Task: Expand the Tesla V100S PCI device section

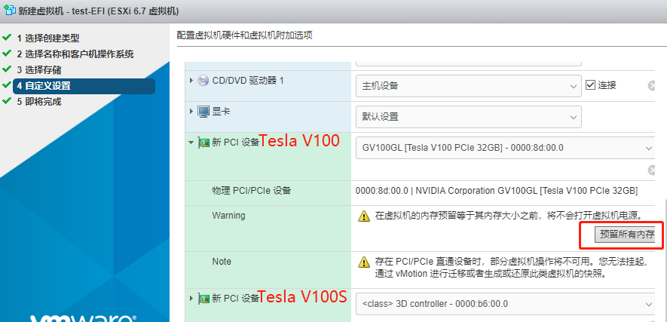Action: coord(191,298)
